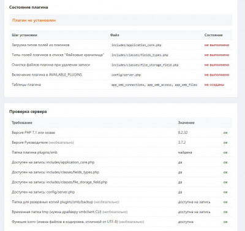Click "да" in the fields_types.php writable row

tap(180, 173)
